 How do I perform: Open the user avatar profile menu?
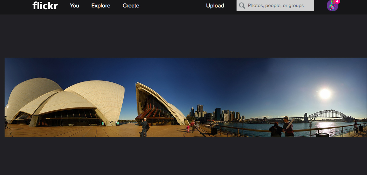pos(332,6)
